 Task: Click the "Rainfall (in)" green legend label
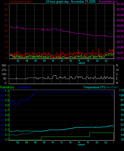(7, 87)
